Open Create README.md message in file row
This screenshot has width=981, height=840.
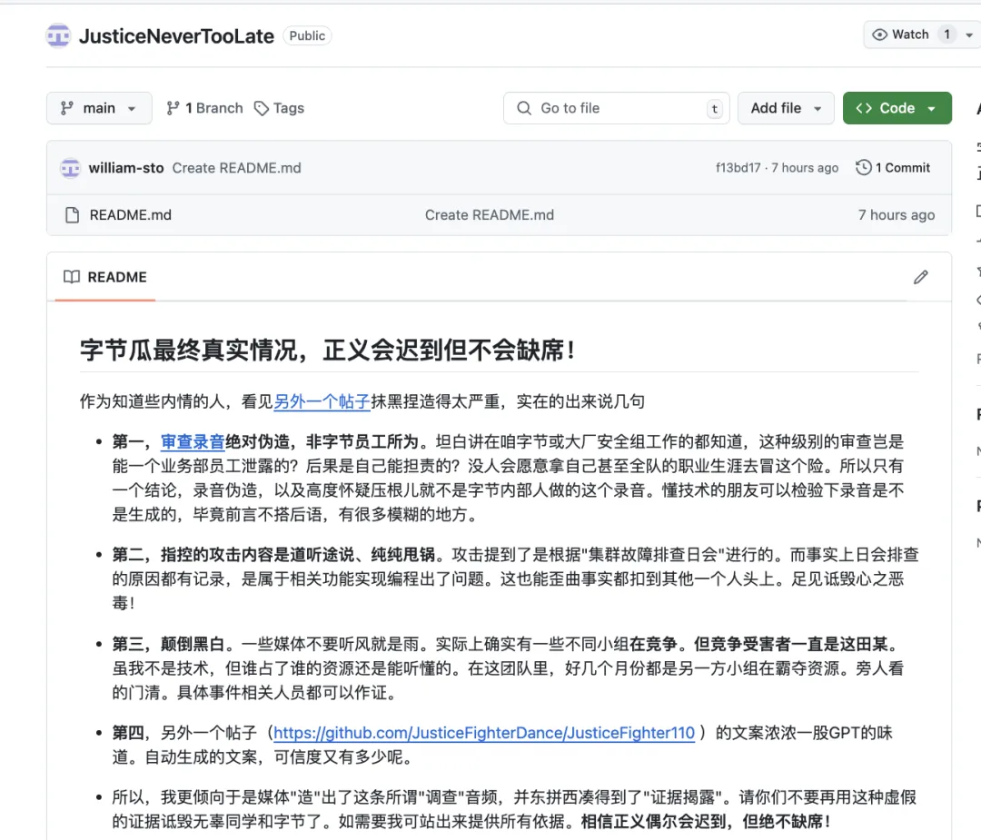(x=490, y=215)
